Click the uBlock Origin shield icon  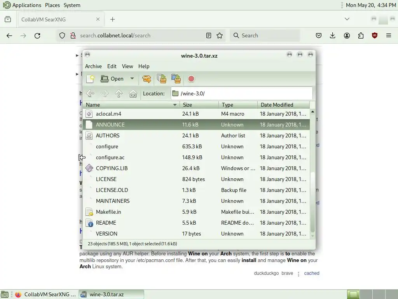coord(374,35)
